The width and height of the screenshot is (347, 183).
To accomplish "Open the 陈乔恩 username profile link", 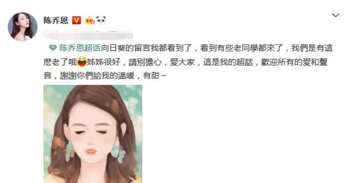I will (56, 20).
